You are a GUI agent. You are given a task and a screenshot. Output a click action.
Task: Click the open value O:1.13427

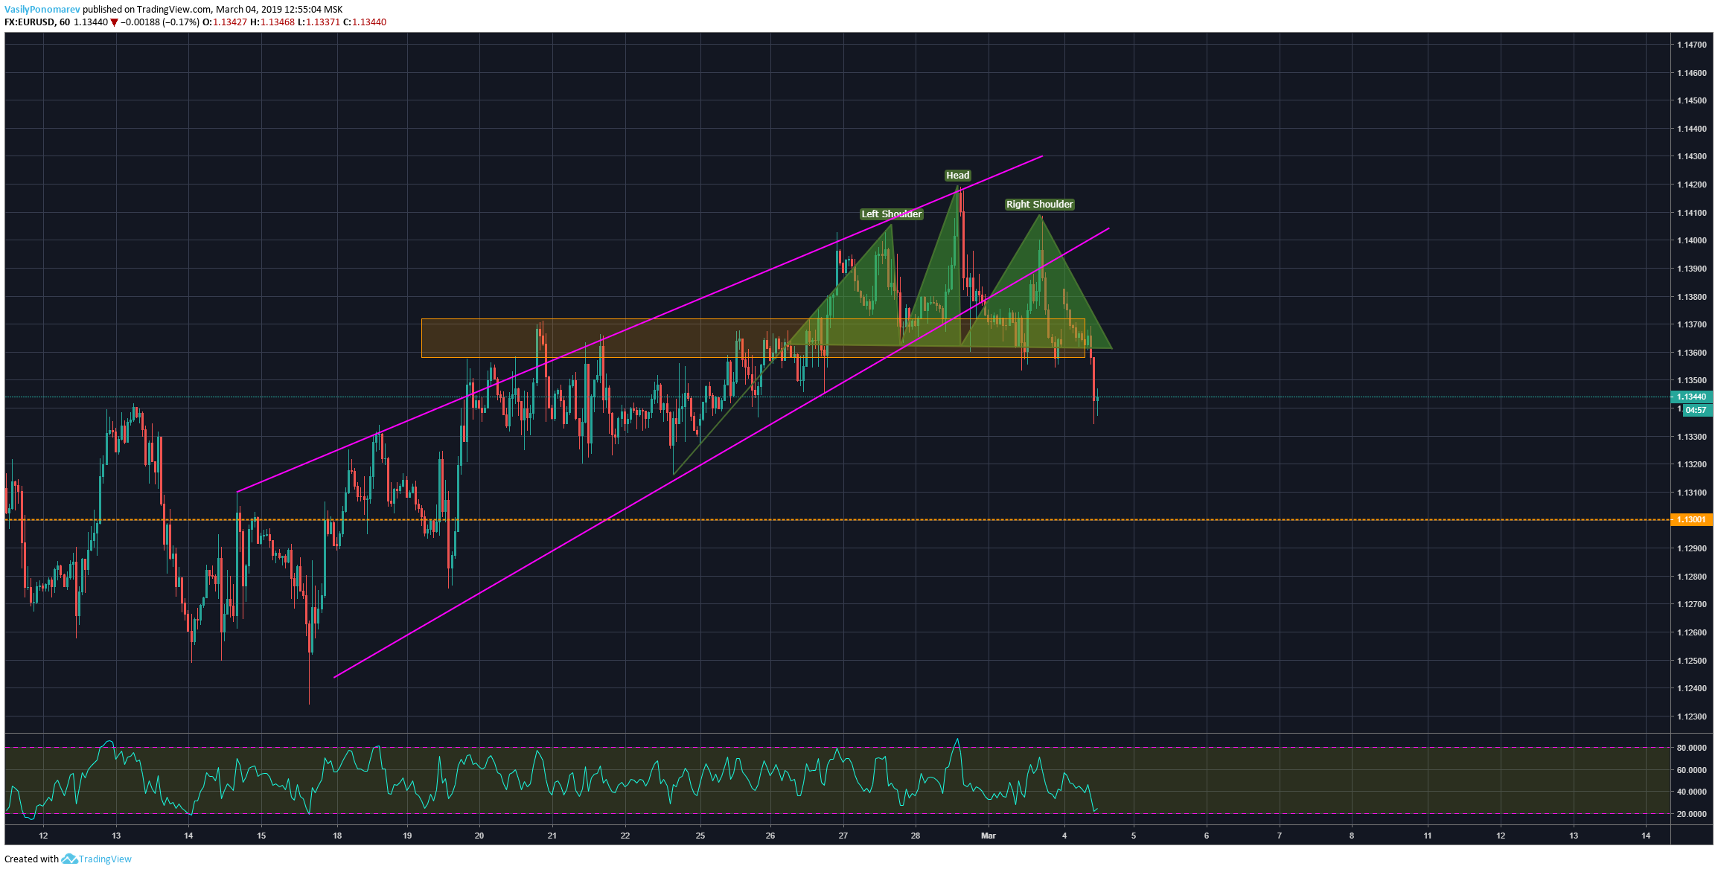[x=225, y=22]
